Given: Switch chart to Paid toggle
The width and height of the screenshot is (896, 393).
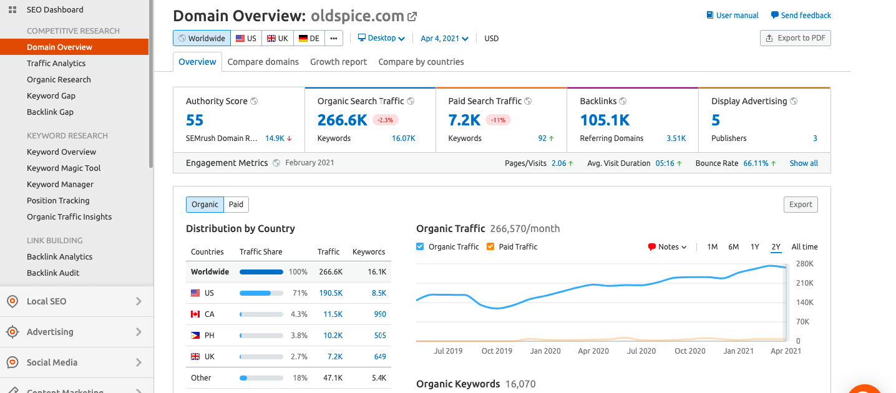Looking at the screenshot, I should (236, 205).
